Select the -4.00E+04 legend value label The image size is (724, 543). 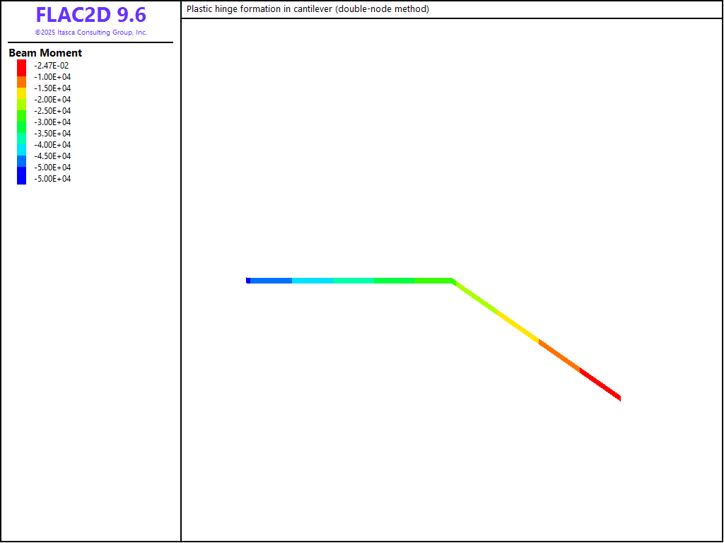coord(52,145)
